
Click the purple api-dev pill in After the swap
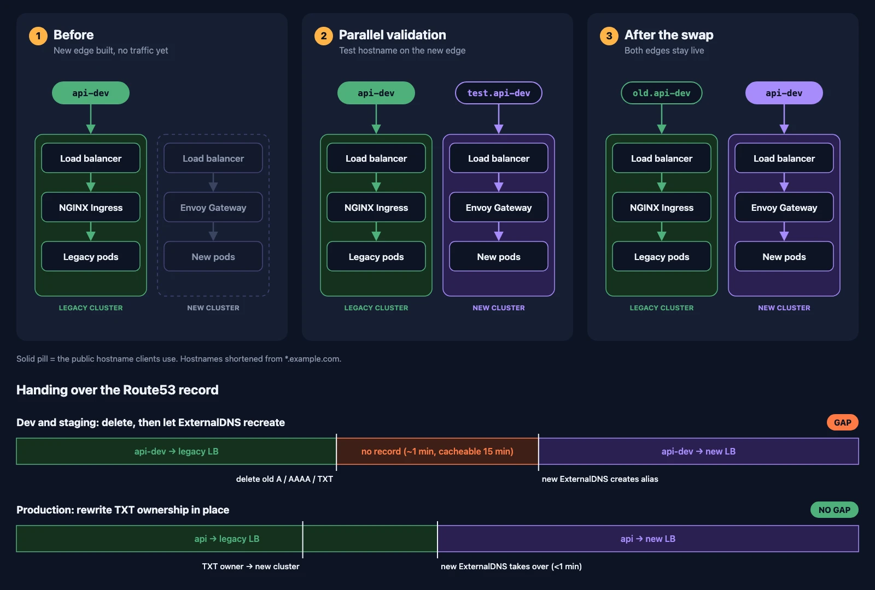point(784,93)
